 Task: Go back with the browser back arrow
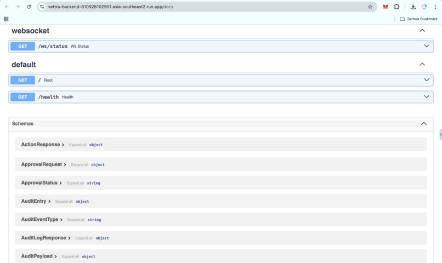[x=7, y=7]
